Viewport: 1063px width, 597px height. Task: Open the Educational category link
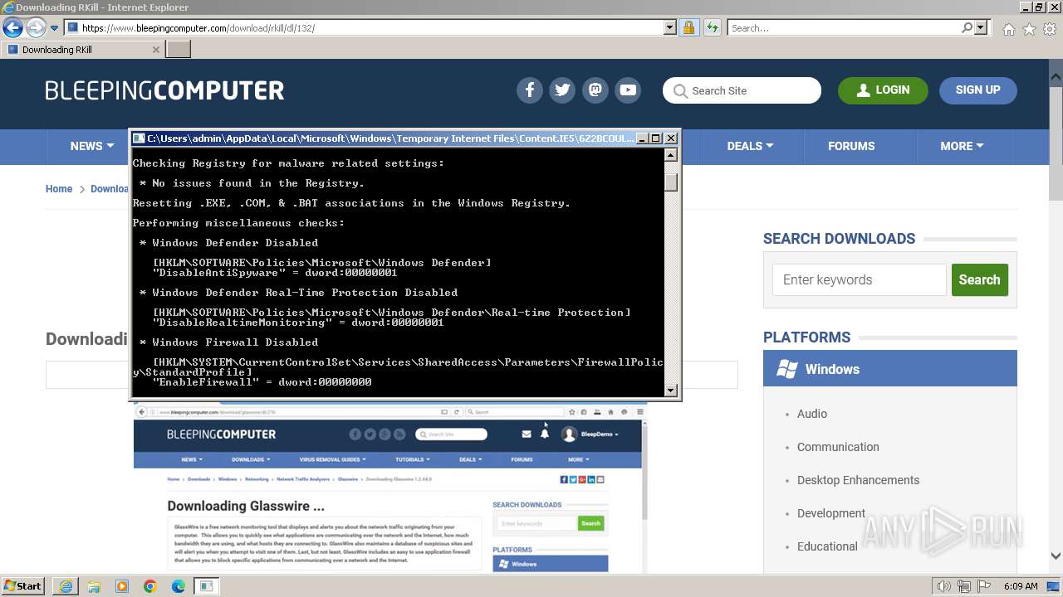[827, 546]
